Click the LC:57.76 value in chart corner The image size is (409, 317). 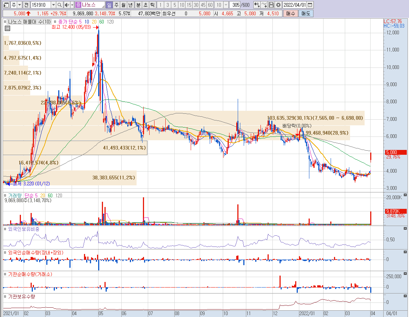tap(393, 21)
